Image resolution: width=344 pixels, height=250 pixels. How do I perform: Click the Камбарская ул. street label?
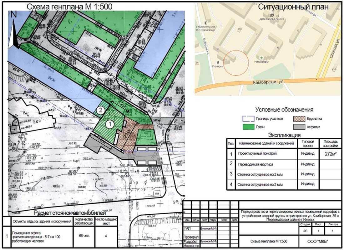[268, 82]
